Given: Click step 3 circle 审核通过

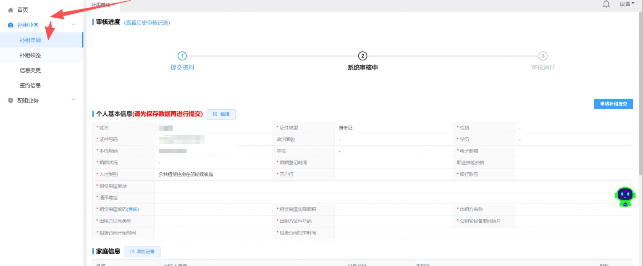Looking at the screenshot, I should 543,56.
